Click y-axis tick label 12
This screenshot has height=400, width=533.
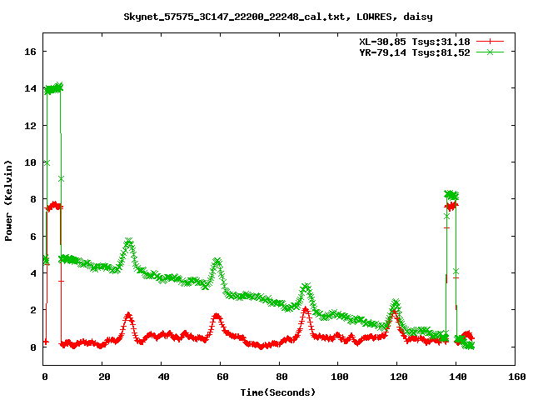point(30,126)
